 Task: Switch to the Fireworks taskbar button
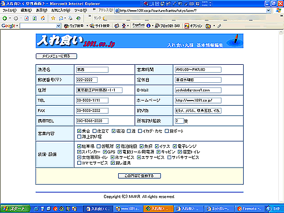249,208
